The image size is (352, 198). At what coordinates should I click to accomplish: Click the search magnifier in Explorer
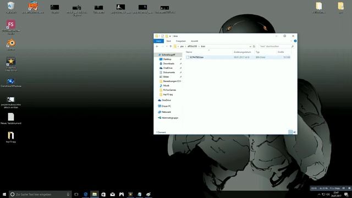coord(292,46)
